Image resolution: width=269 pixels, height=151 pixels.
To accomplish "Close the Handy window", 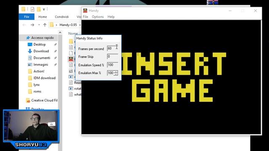I will tap(256, 10).
